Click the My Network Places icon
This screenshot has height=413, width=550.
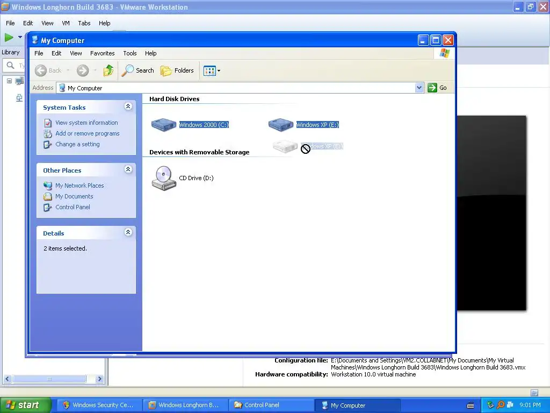[48, 186]
